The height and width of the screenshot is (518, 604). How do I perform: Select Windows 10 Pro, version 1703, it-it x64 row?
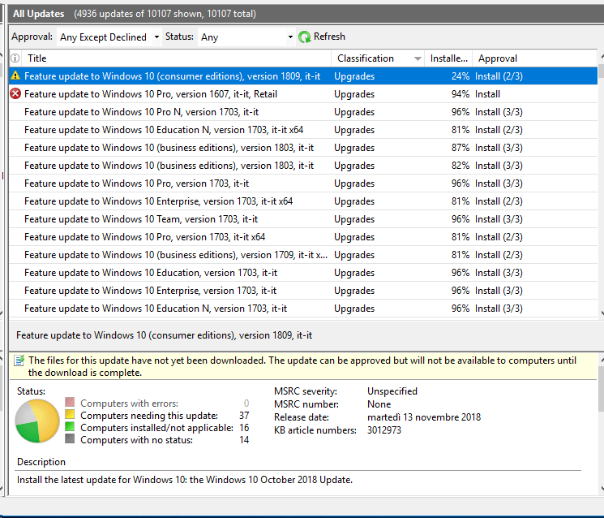point(303,237)
